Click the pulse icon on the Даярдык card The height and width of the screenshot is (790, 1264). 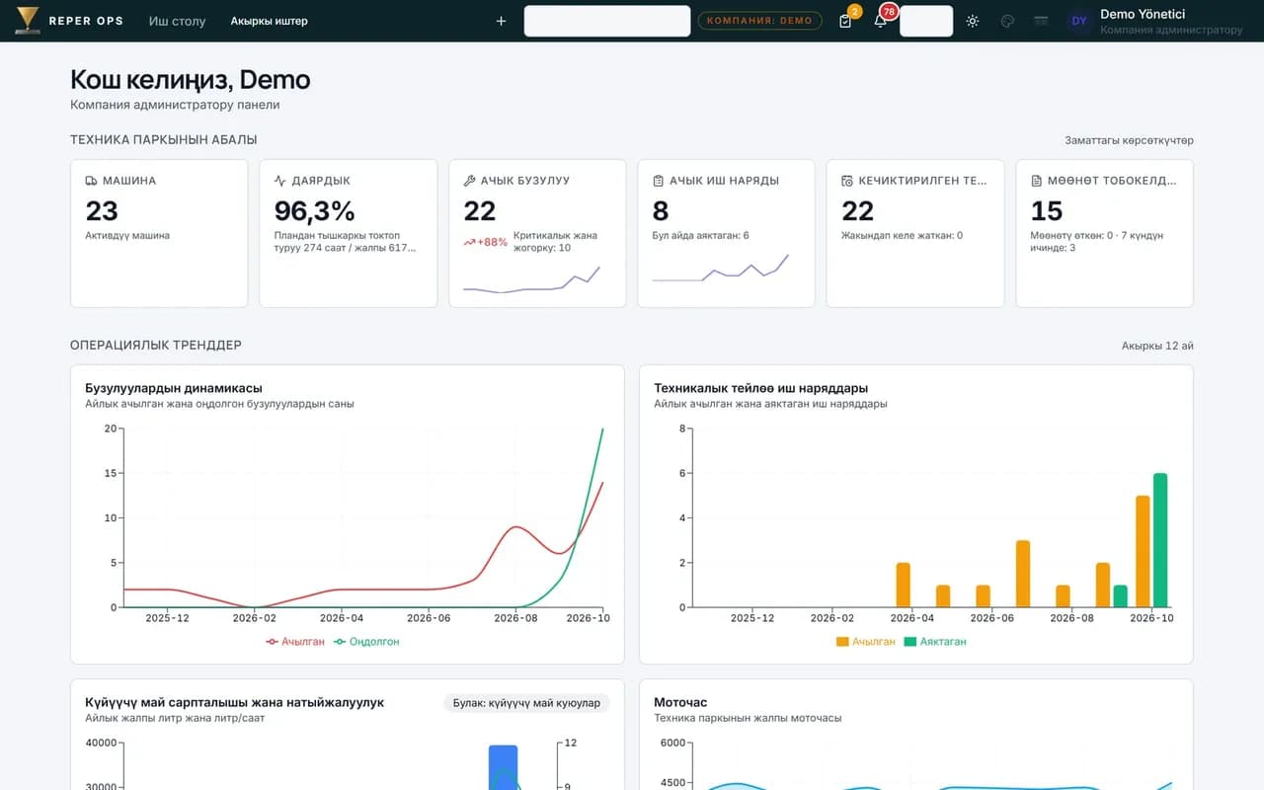tap(280, 181)
